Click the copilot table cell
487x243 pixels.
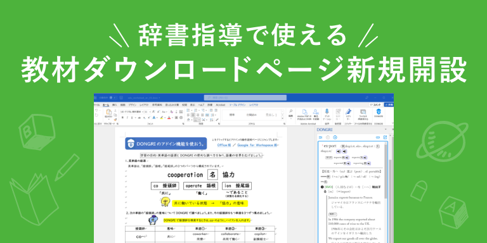click(261, 235)
